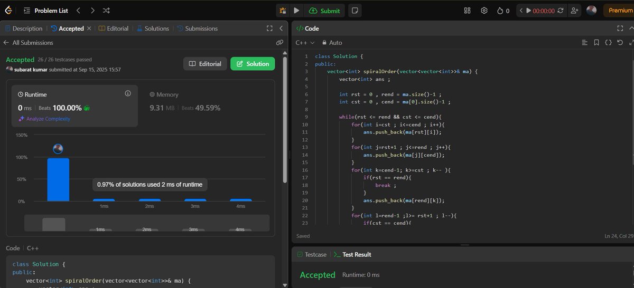This screenshot has width=634, height=288.
Task: Click the streak flame counter
Action: 504,10
